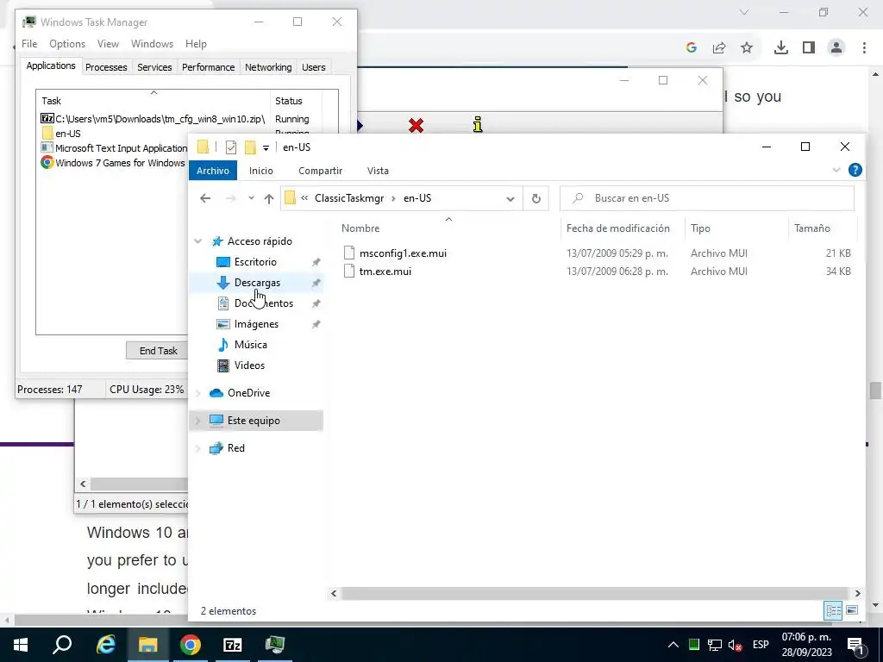Switch to Services tab in Task Manager
The image size is (883, 662).
[x=154, y=67]
